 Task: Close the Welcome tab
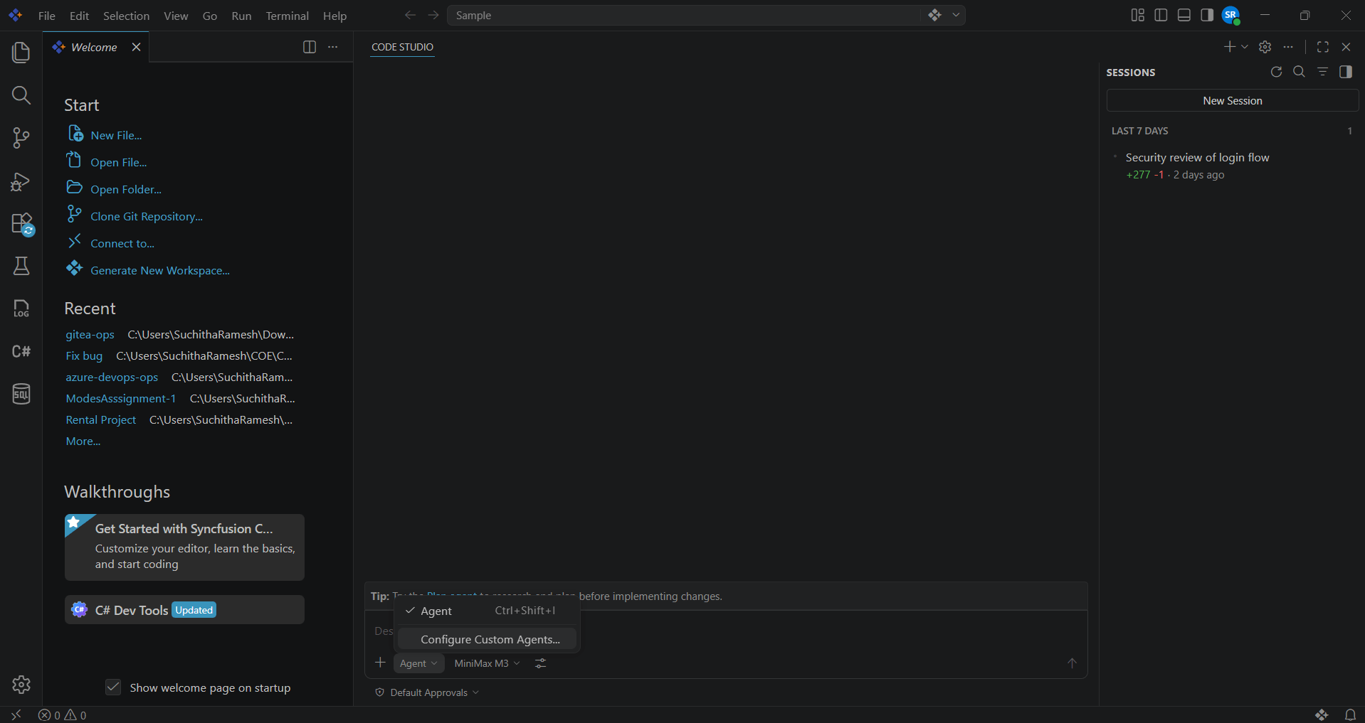[x=136, y=47]
